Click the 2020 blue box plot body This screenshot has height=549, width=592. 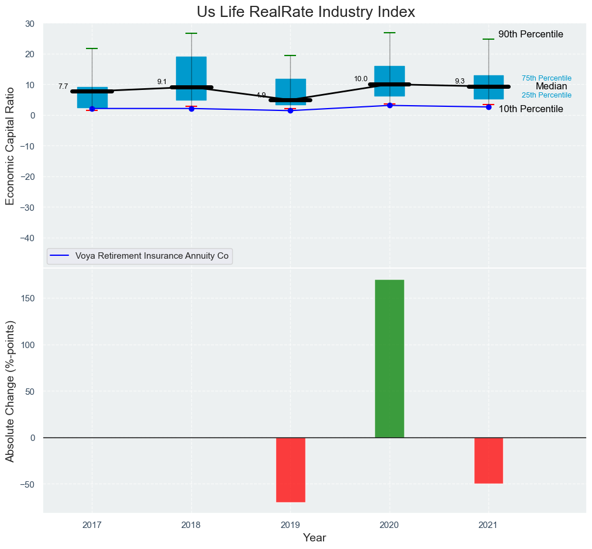(x=389, y=75)
